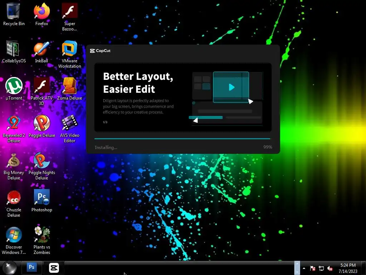Select the AVS Video Editor shortcut
Viewport: 366px width, 275px height.
(x=70, y=129)
